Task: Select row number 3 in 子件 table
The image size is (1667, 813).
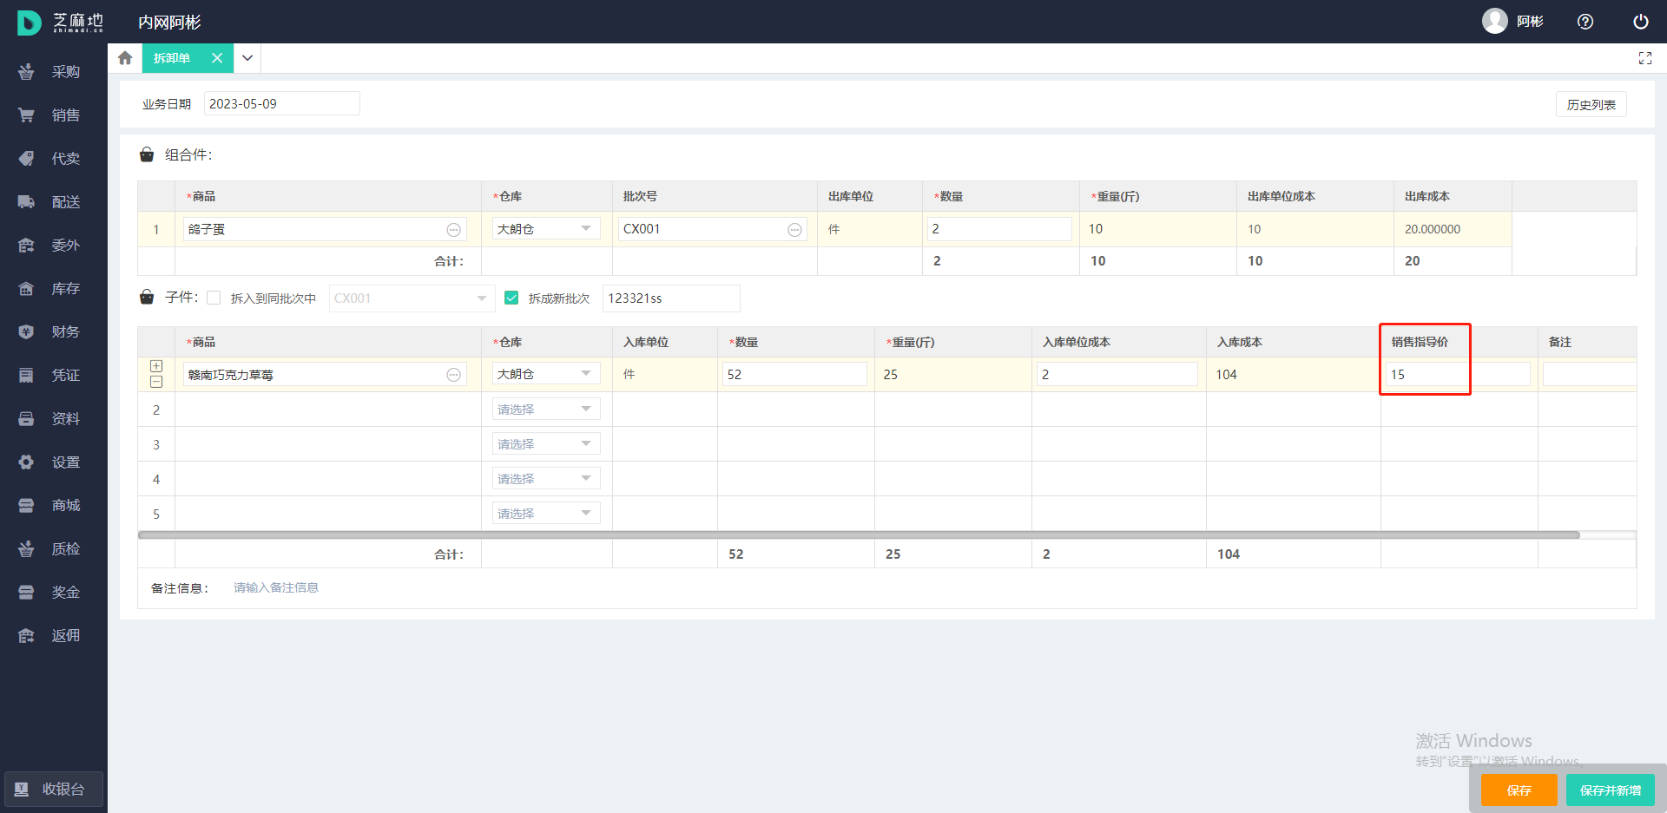Action: (156, 444)
